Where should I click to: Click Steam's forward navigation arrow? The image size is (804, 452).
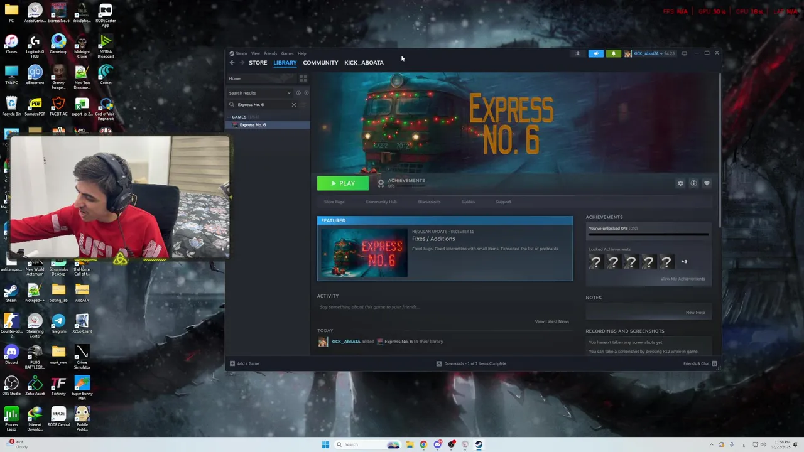pos(242,63)
